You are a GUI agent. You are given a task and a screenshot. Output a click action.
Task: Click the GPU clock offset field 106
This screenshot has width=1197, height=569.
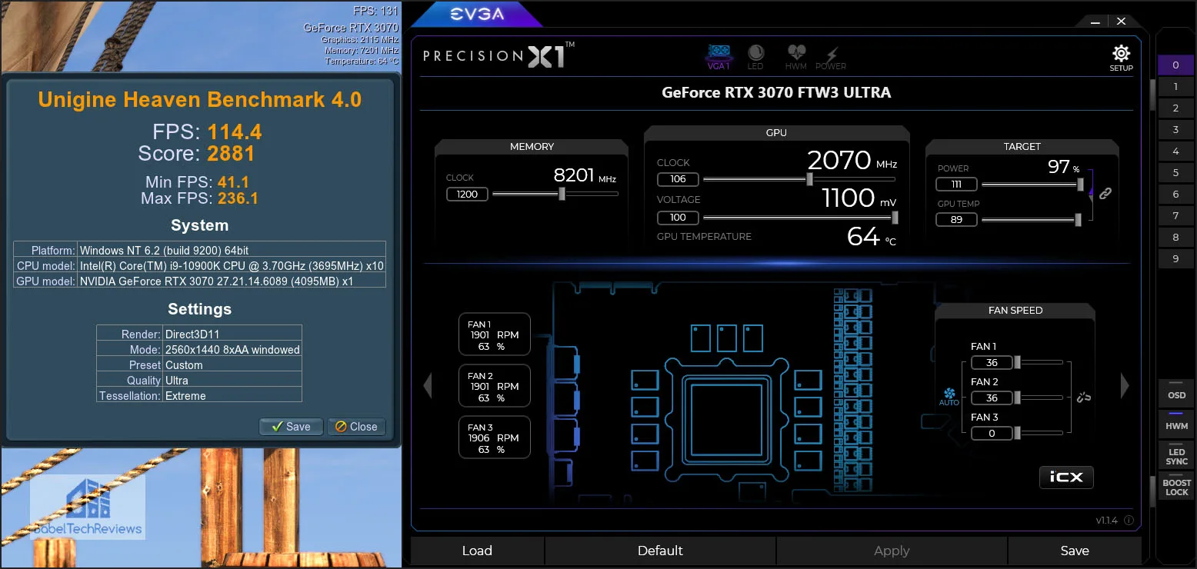coord(678,179)
